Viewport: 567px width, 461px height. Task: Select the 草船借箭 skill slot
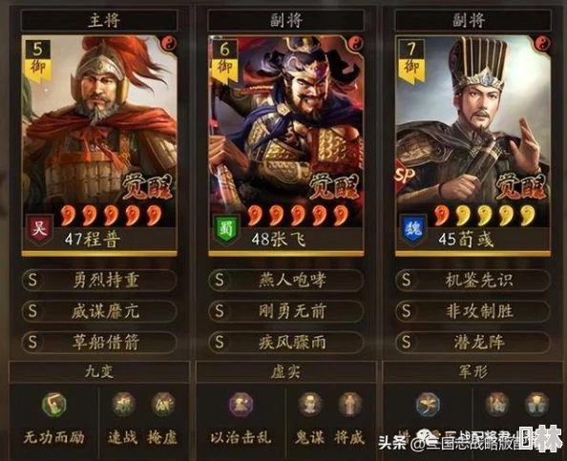pyautogui.click(x=99, y=342)
